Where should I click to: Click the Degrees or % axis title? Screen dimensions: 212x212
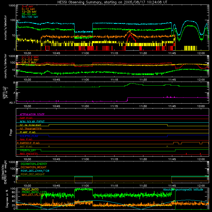click(7, 198)
